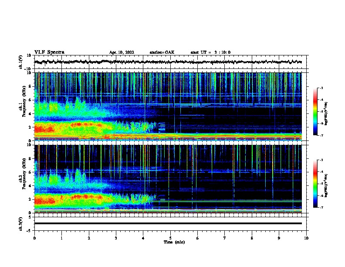
Task: Click the time axis tick label "7"
Action: click(225, 238)
